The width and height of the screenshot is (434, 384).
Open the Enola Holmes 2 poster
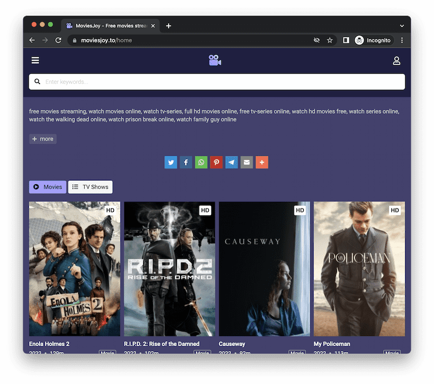[x=75, y=269]
